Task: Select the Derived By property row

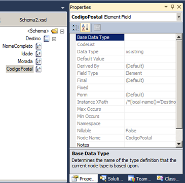Action: [x=126, y=66]
